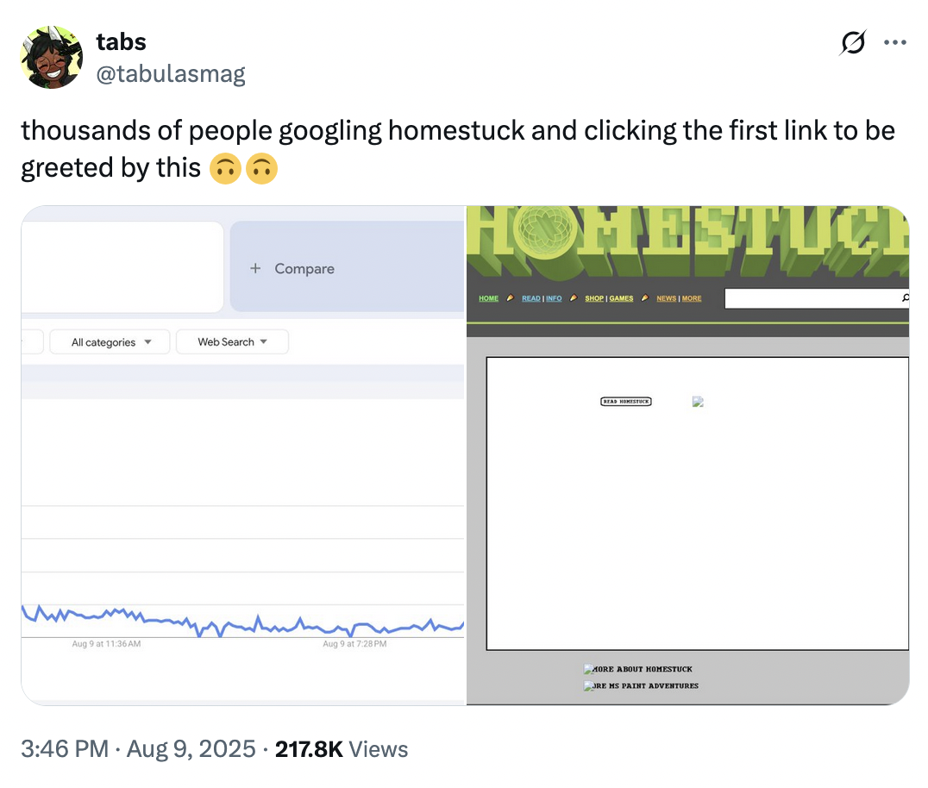Go to the HOME nav link

tap(488, 298)
